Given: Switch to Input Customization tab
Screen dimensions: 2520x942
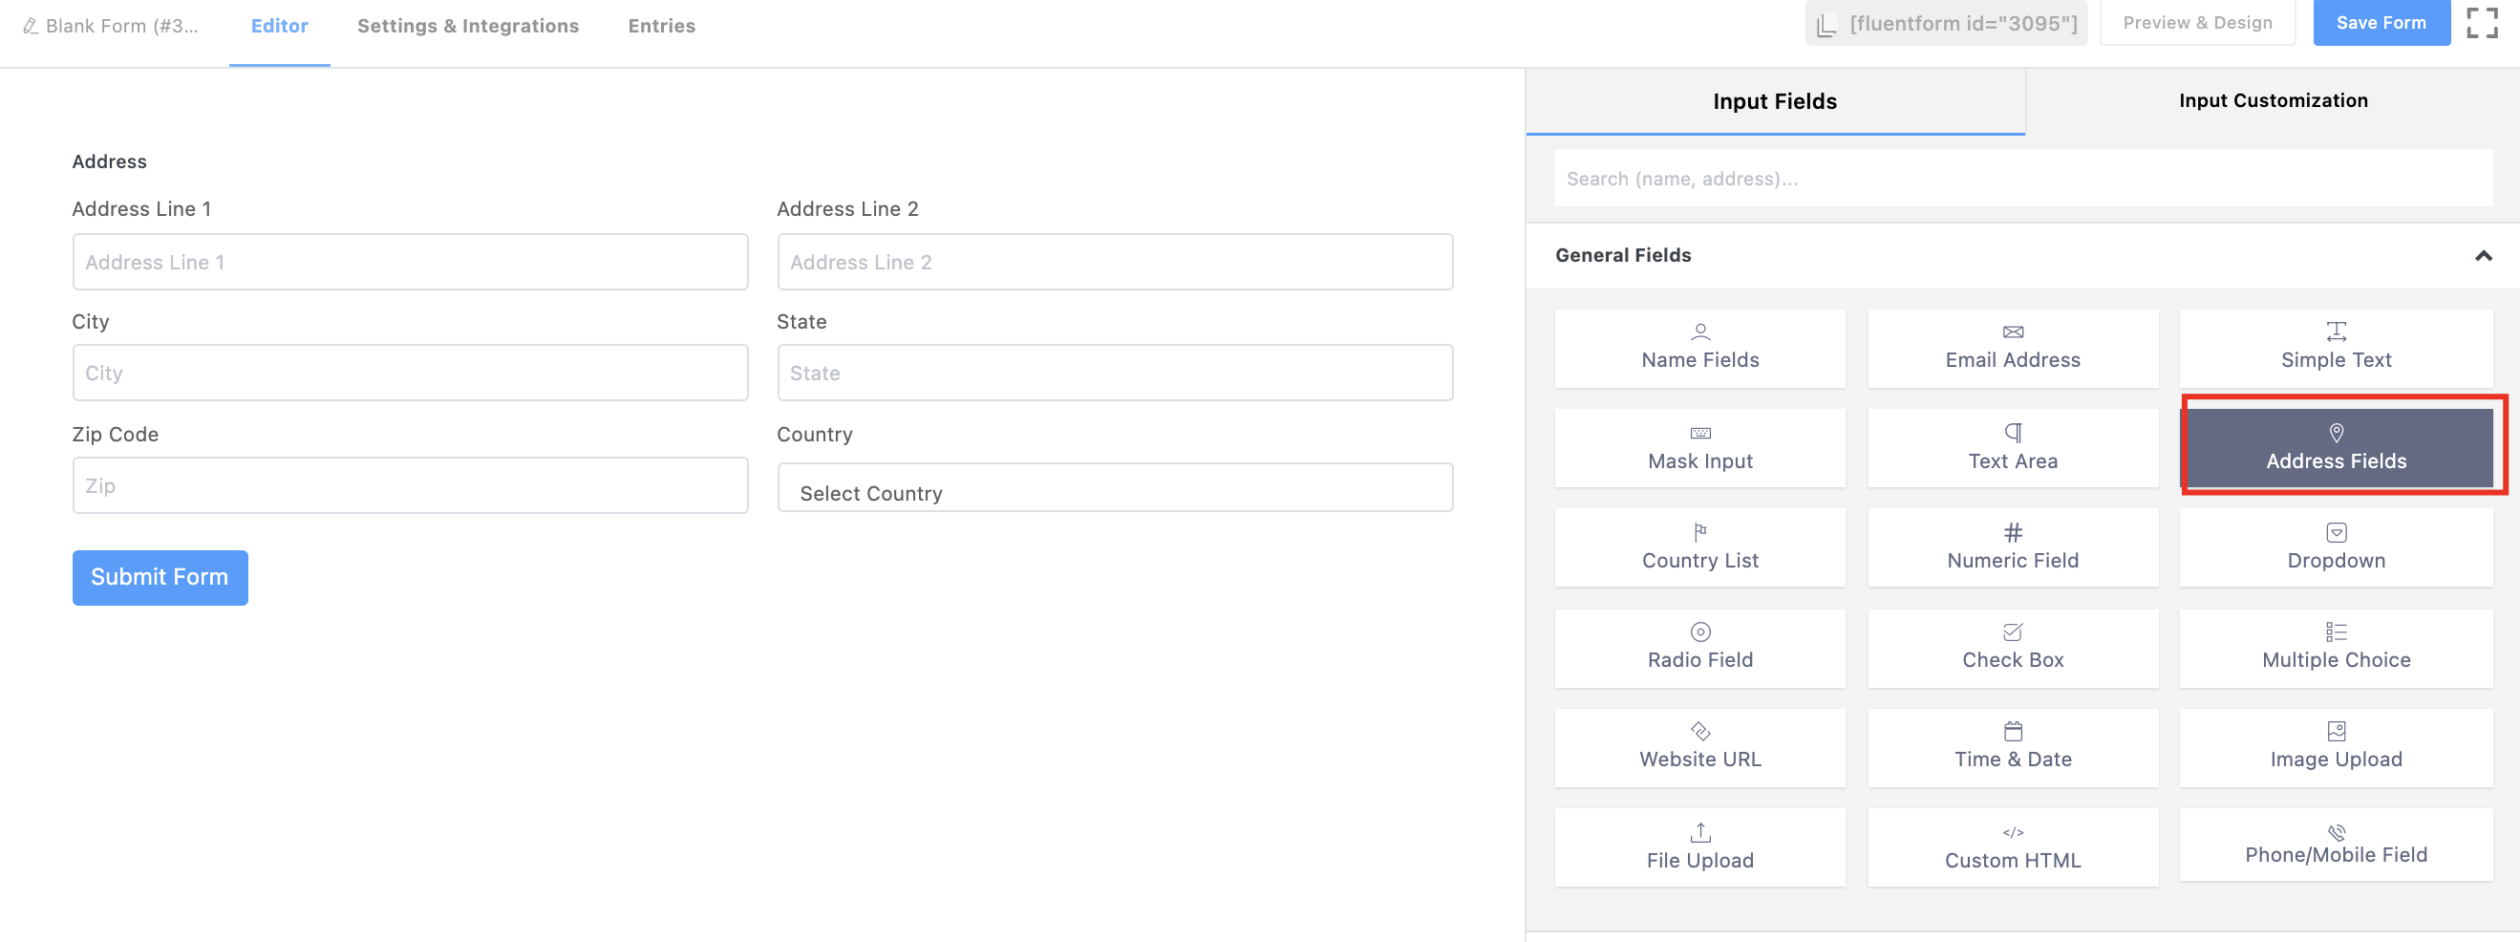Looking at the screenshot, I should (2273, 100).
